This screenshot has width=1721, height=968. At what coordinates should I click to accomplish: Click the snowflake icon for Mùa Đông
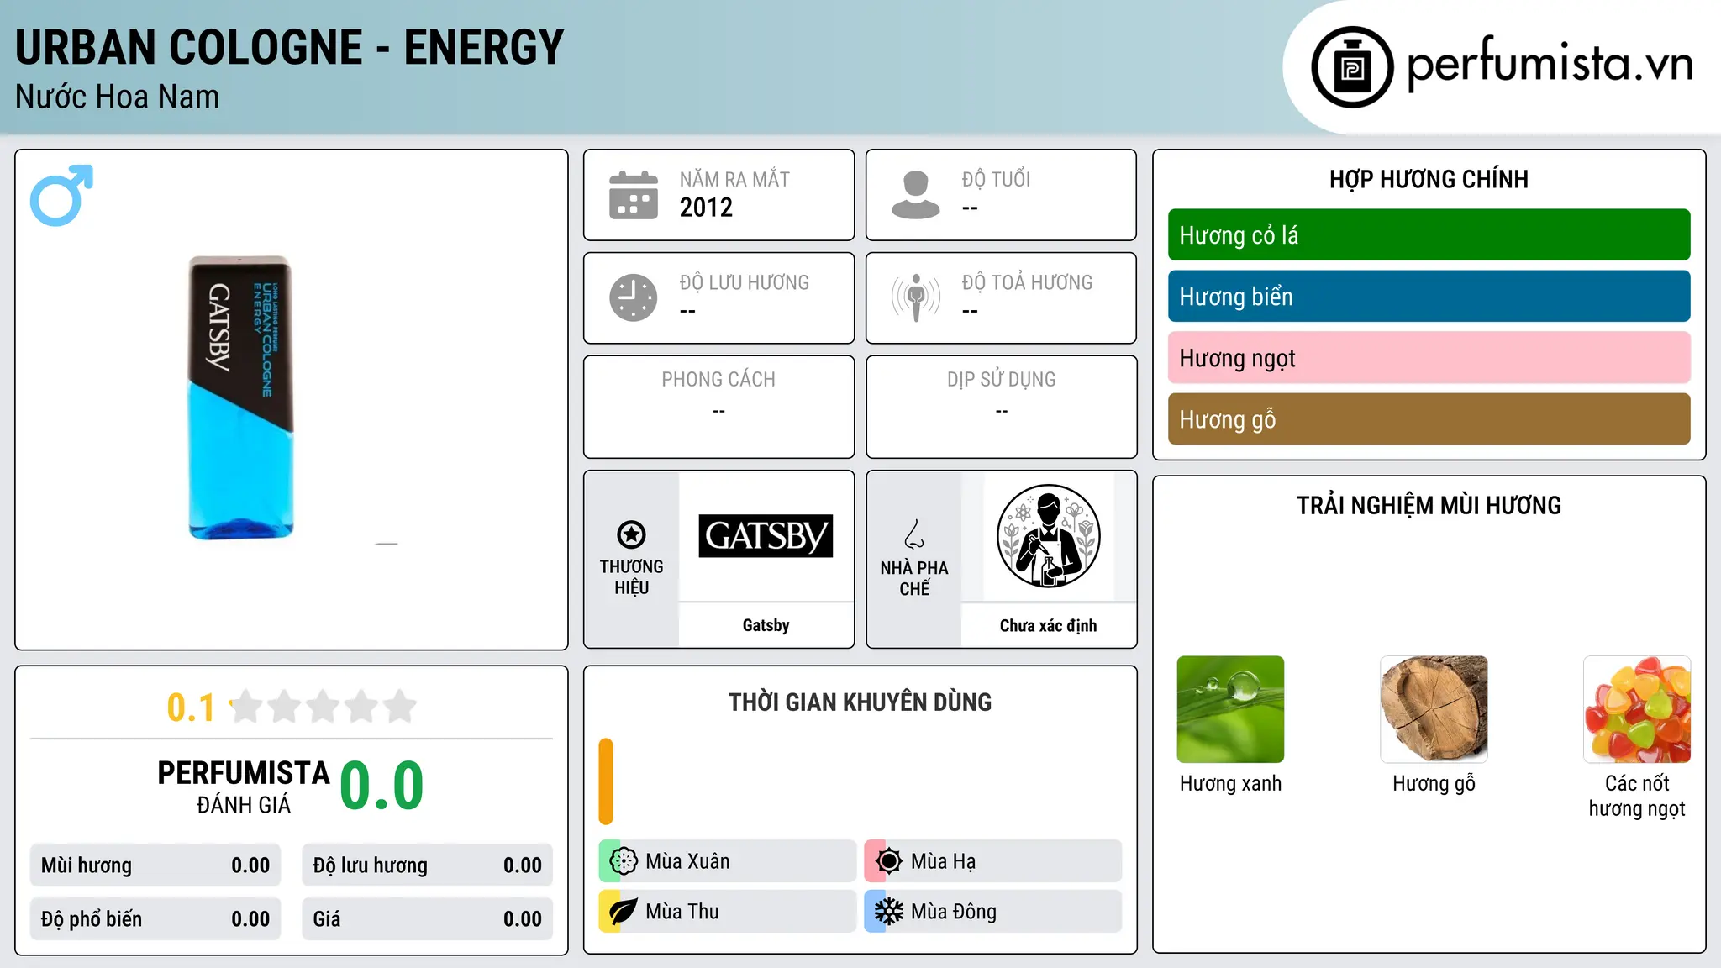(x=888, y=912)
